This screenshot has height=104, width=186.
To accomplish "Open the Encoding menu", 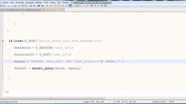I will [x=20, y=3].
